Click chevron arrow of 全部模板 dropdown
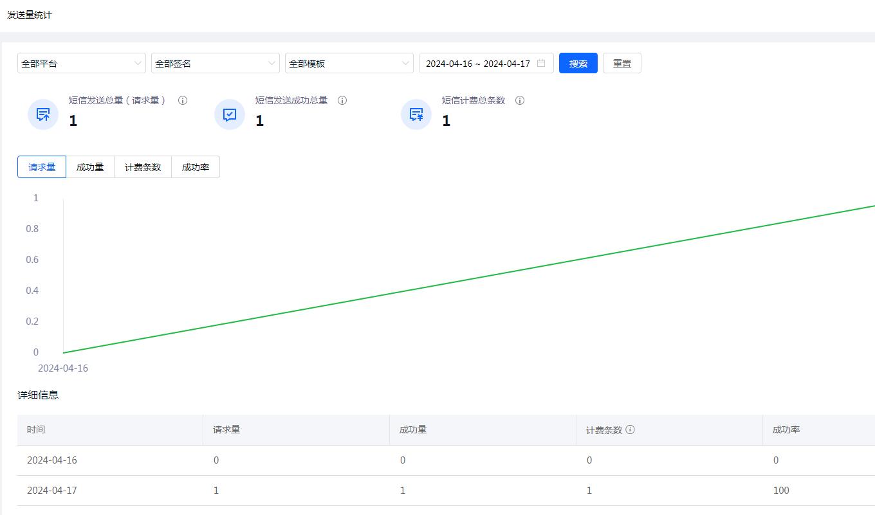The image size is (875, 515). click(405, 63)
